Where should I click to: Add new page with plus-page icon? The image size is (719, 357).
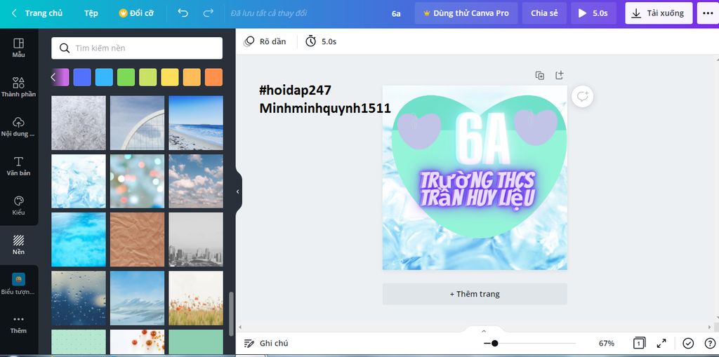(559, 75)
